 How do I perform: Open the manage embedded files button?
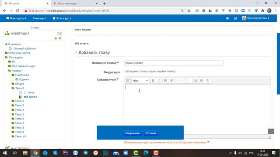coord(208,81)
